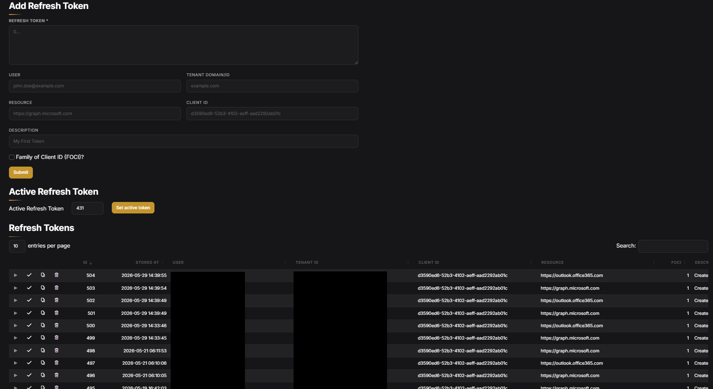The width and height of the screenshot is (713, 389).
Task: Remove token 502 via trash icon
Action: click(56, 300)
